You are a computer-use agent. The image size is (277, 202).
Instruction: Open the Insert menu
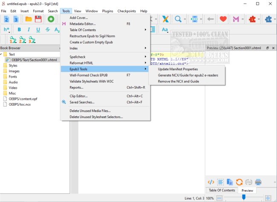click(x=24, y=11)
